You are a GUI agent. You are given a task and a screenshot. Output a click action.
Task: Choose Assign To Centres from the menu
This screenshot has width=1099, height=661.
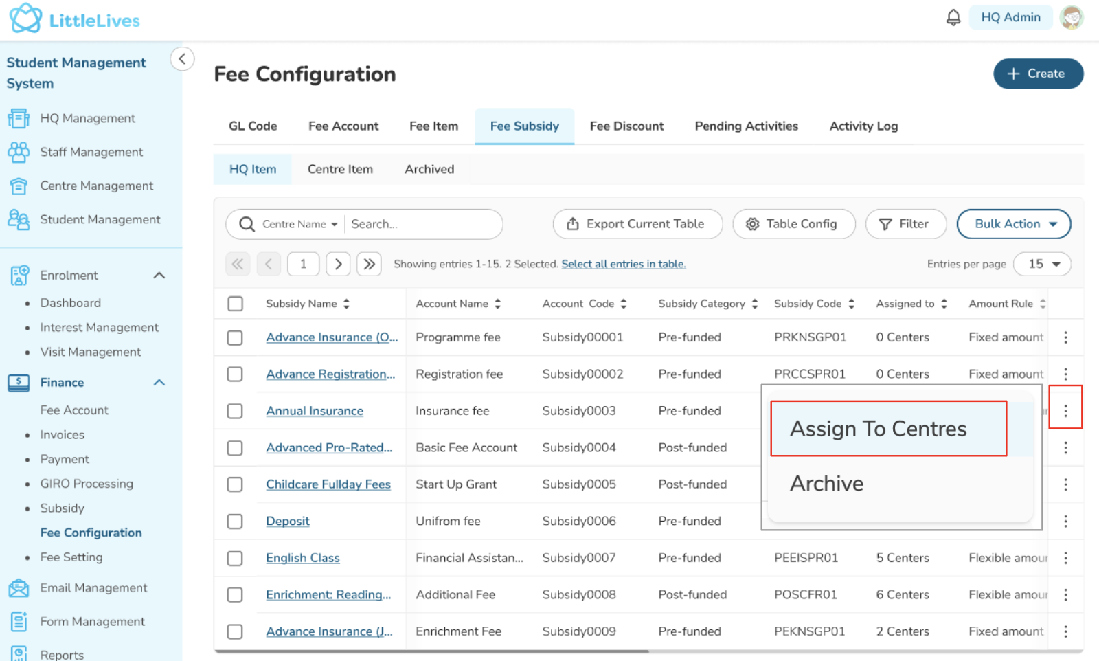click(878, 429)
